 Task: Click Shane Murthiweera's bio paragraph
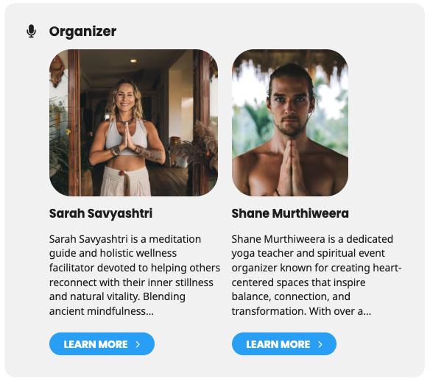(x=317, y=275)
